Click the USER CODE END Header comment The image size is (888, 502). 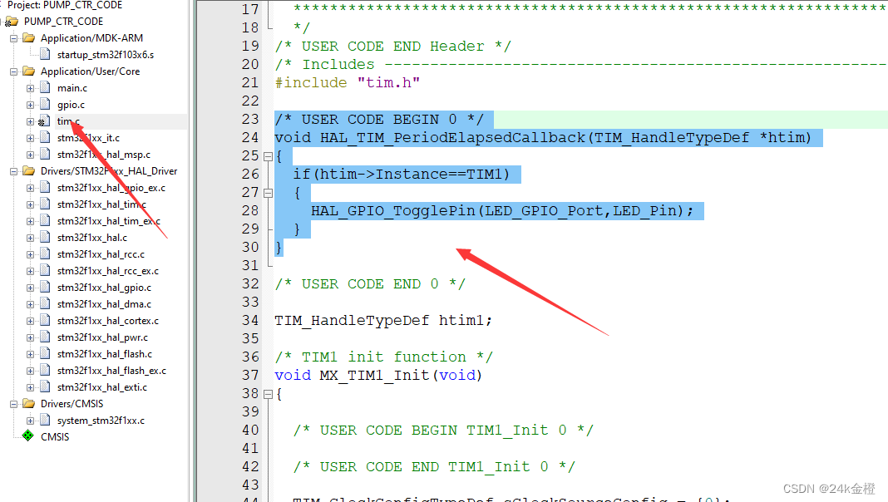coord(392,46)
